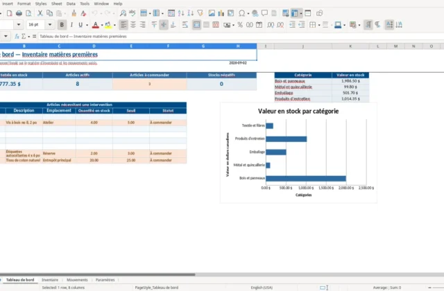Enable Align Right
The height and width of the screenshot is (291, 444).
point(142,25)
